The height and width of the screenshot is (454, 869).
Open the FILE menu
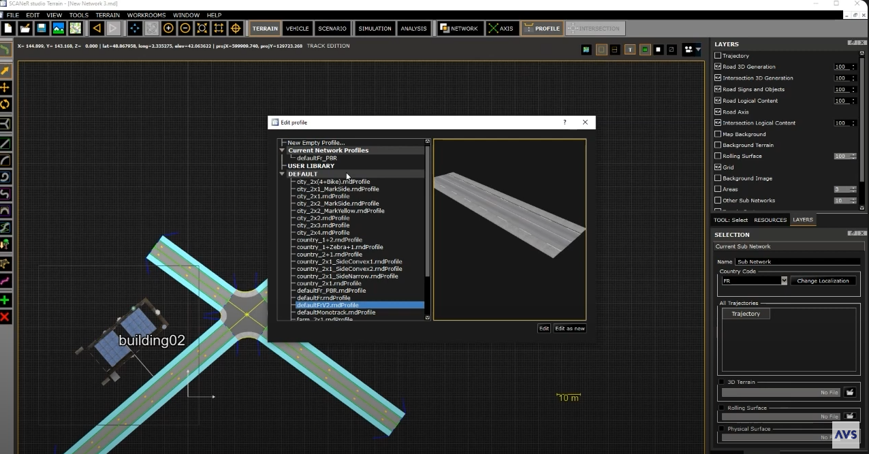click(x=12, y=15)
